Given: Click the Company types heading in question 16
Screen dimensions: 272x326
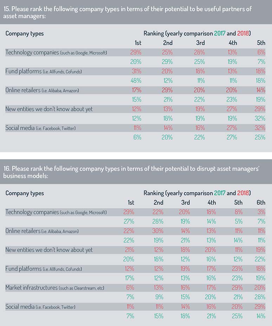Looking at the screenshot, I should click(x=25, y=193).
